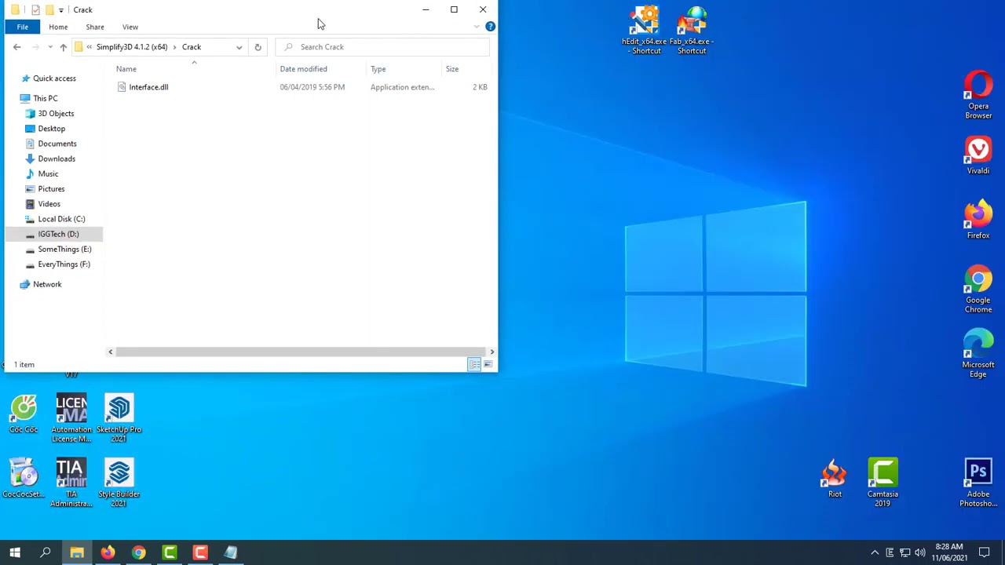This screenshot has height=565, width=1005.
Task: Open the Action Center notifications icon
Action: pyautogui.click(x=985, y=552)
